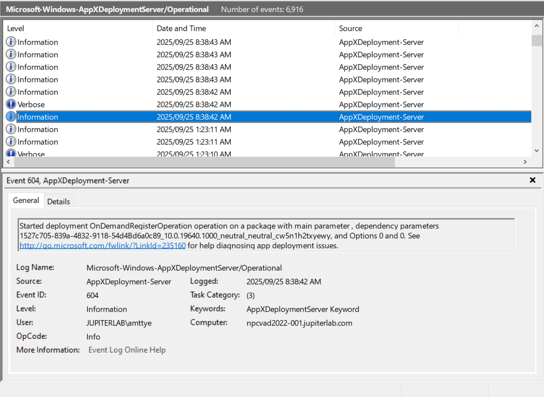
Task: Click the horizontal scrollbar thumb
Action: click(204, 162)
